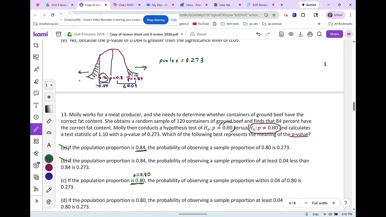Undo the last annotation

pyautogui.click(x=258, y=34)
